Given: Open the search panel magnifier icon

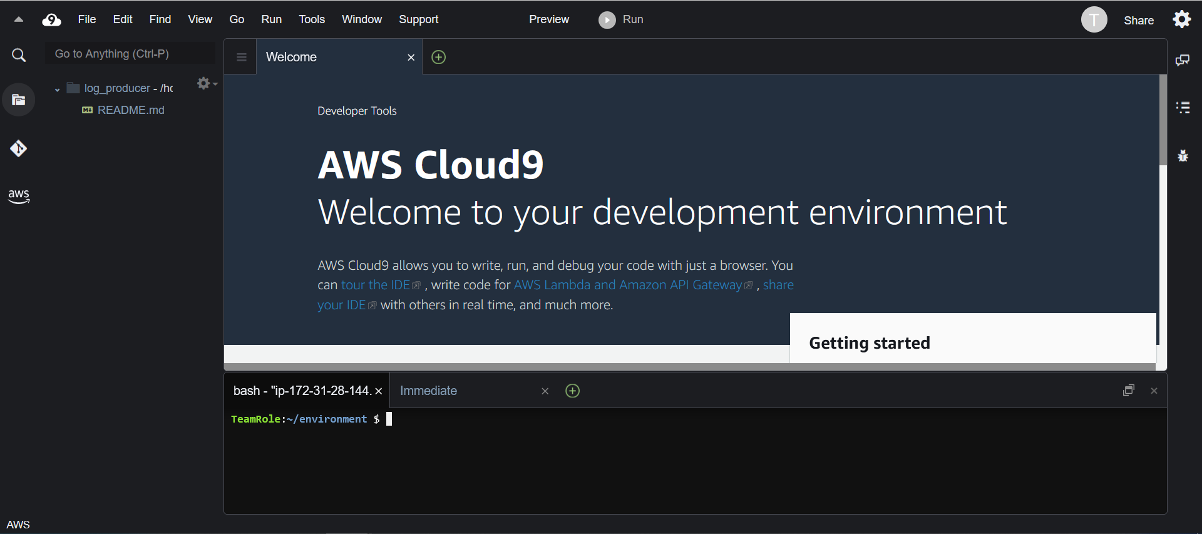Looking at the screenshot, I should tap(19, 55).
